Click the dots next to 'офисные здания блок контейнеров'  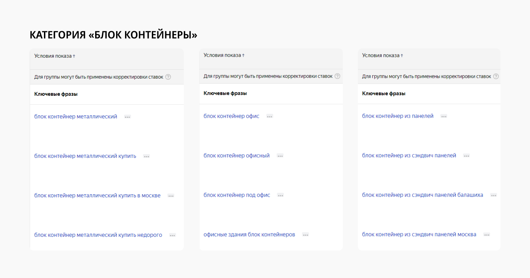click(x=305, y=235)
